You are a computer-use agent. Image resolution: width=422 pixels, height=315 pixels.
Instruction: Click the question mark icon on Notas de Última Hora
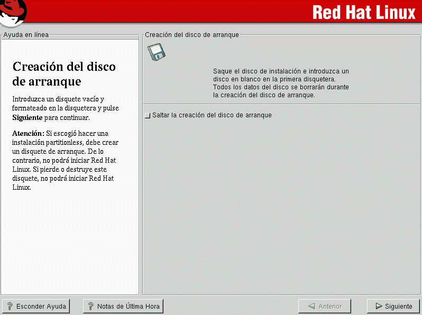[90, 306]
